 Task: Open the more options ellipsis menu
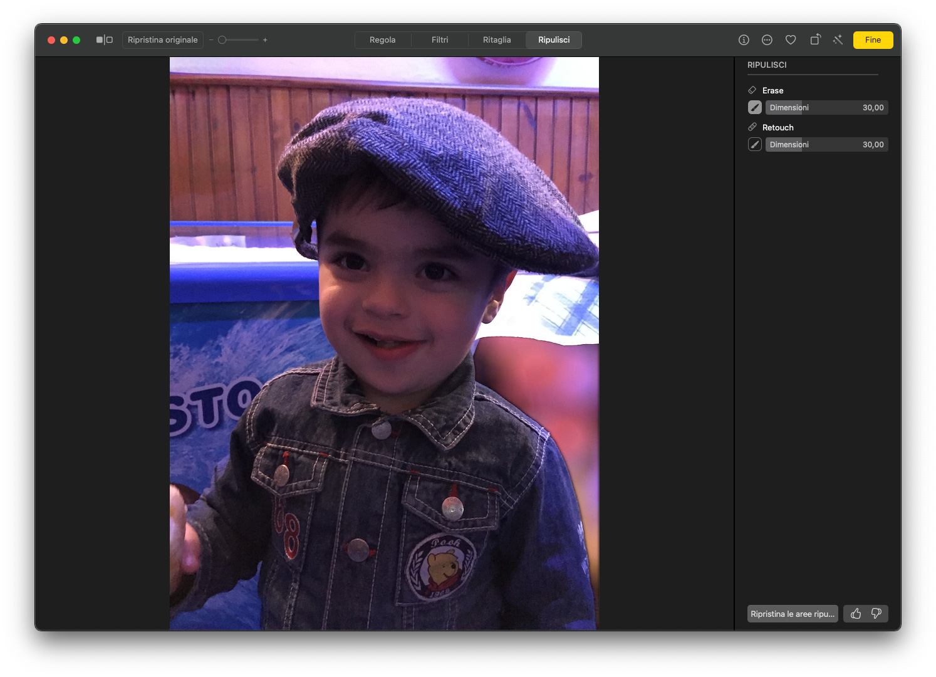767,40
